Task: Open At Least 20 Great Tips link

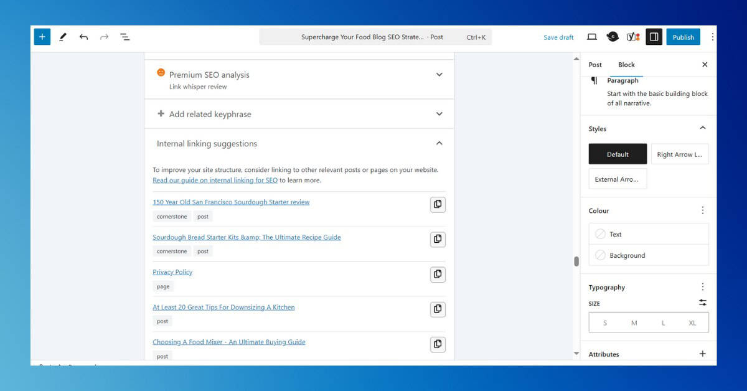Action: [223, 307]
